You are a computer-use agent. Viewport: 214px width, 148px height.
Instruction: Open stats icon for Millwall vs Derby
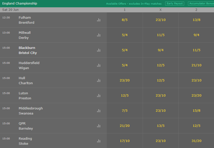coord(99,35)
